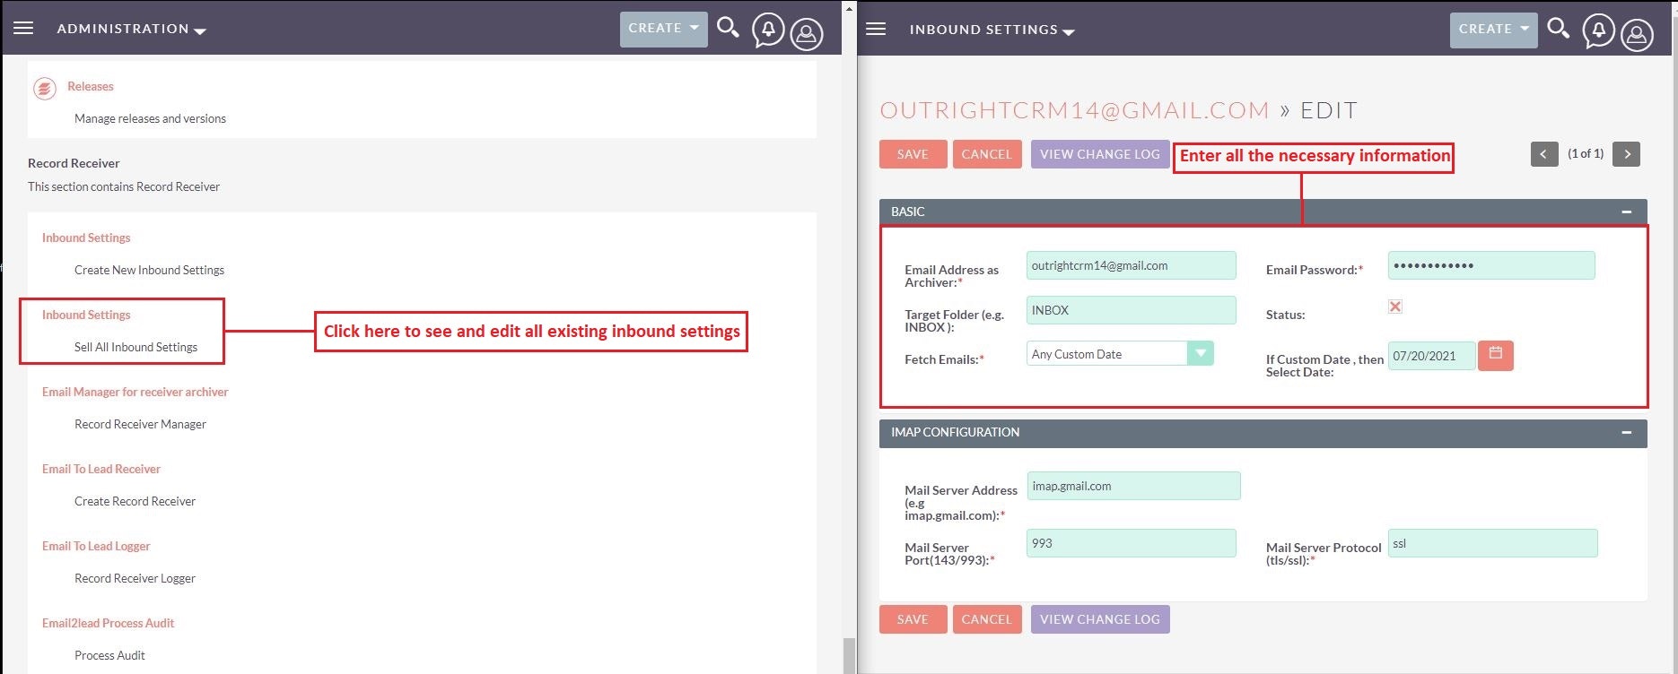Open the CREATE dropdown in Inbound Settings
Image resolution: width=1678 pixels, height=674 pixels.
1493,30
